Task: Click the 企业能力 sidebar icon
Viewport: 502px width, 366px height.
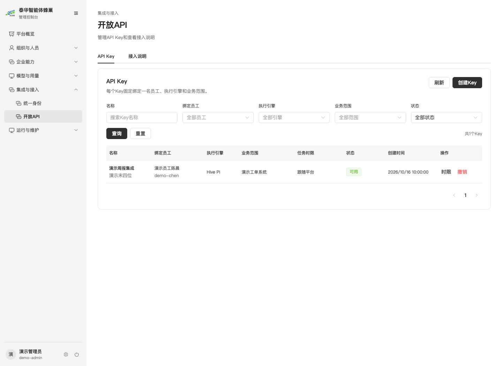Action: [x=12, y=62]
